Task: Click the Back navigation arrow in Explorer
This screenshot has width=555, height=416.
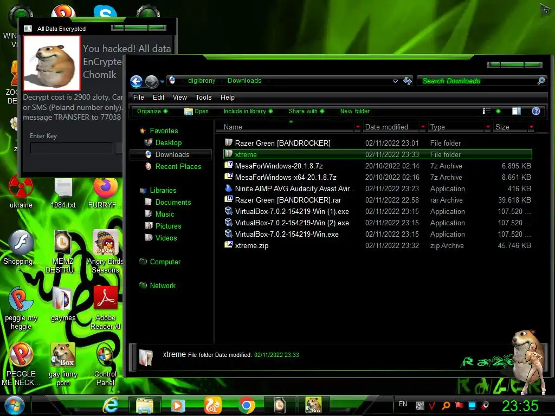Action: click(x=136, y=81)
